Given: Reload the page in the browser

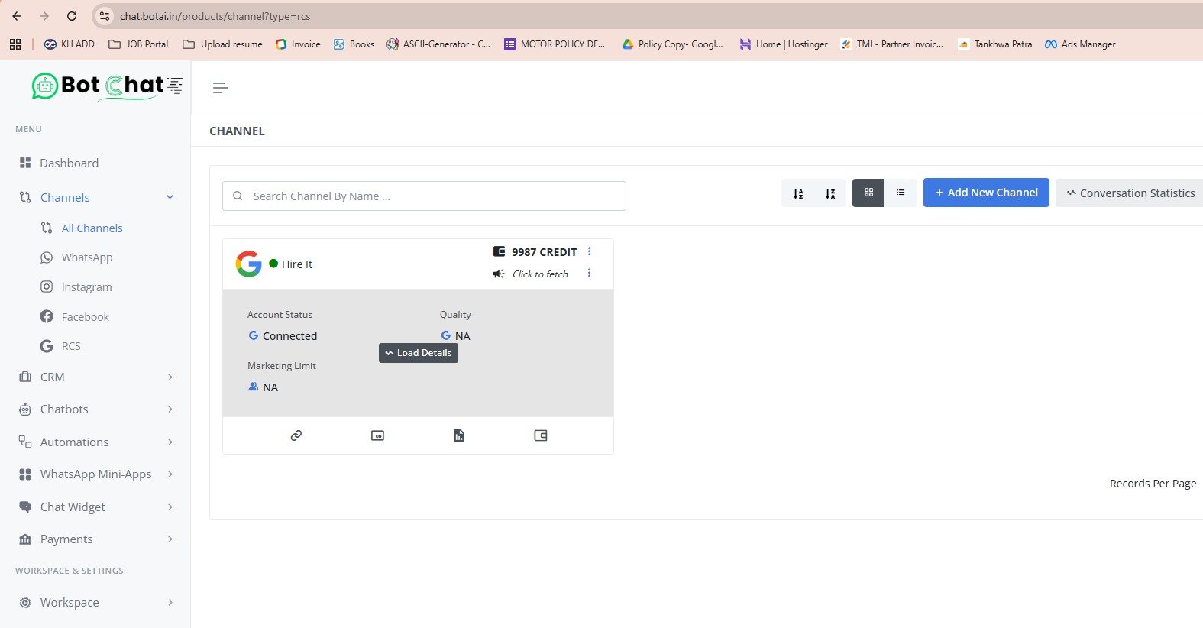Looking at the screenshot, I should pos(72,16).
